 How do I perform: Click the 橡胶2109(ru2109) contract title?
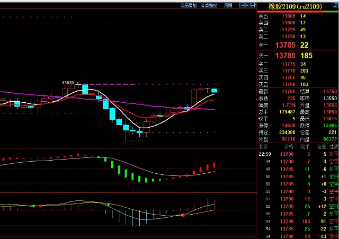[x=295, y=6]
